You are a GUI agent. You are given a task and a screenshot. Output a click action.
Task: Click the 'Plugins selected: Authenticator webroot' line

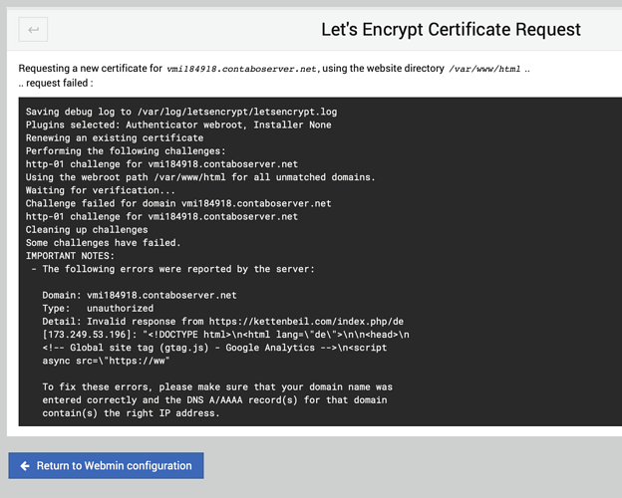coord(178,124)
